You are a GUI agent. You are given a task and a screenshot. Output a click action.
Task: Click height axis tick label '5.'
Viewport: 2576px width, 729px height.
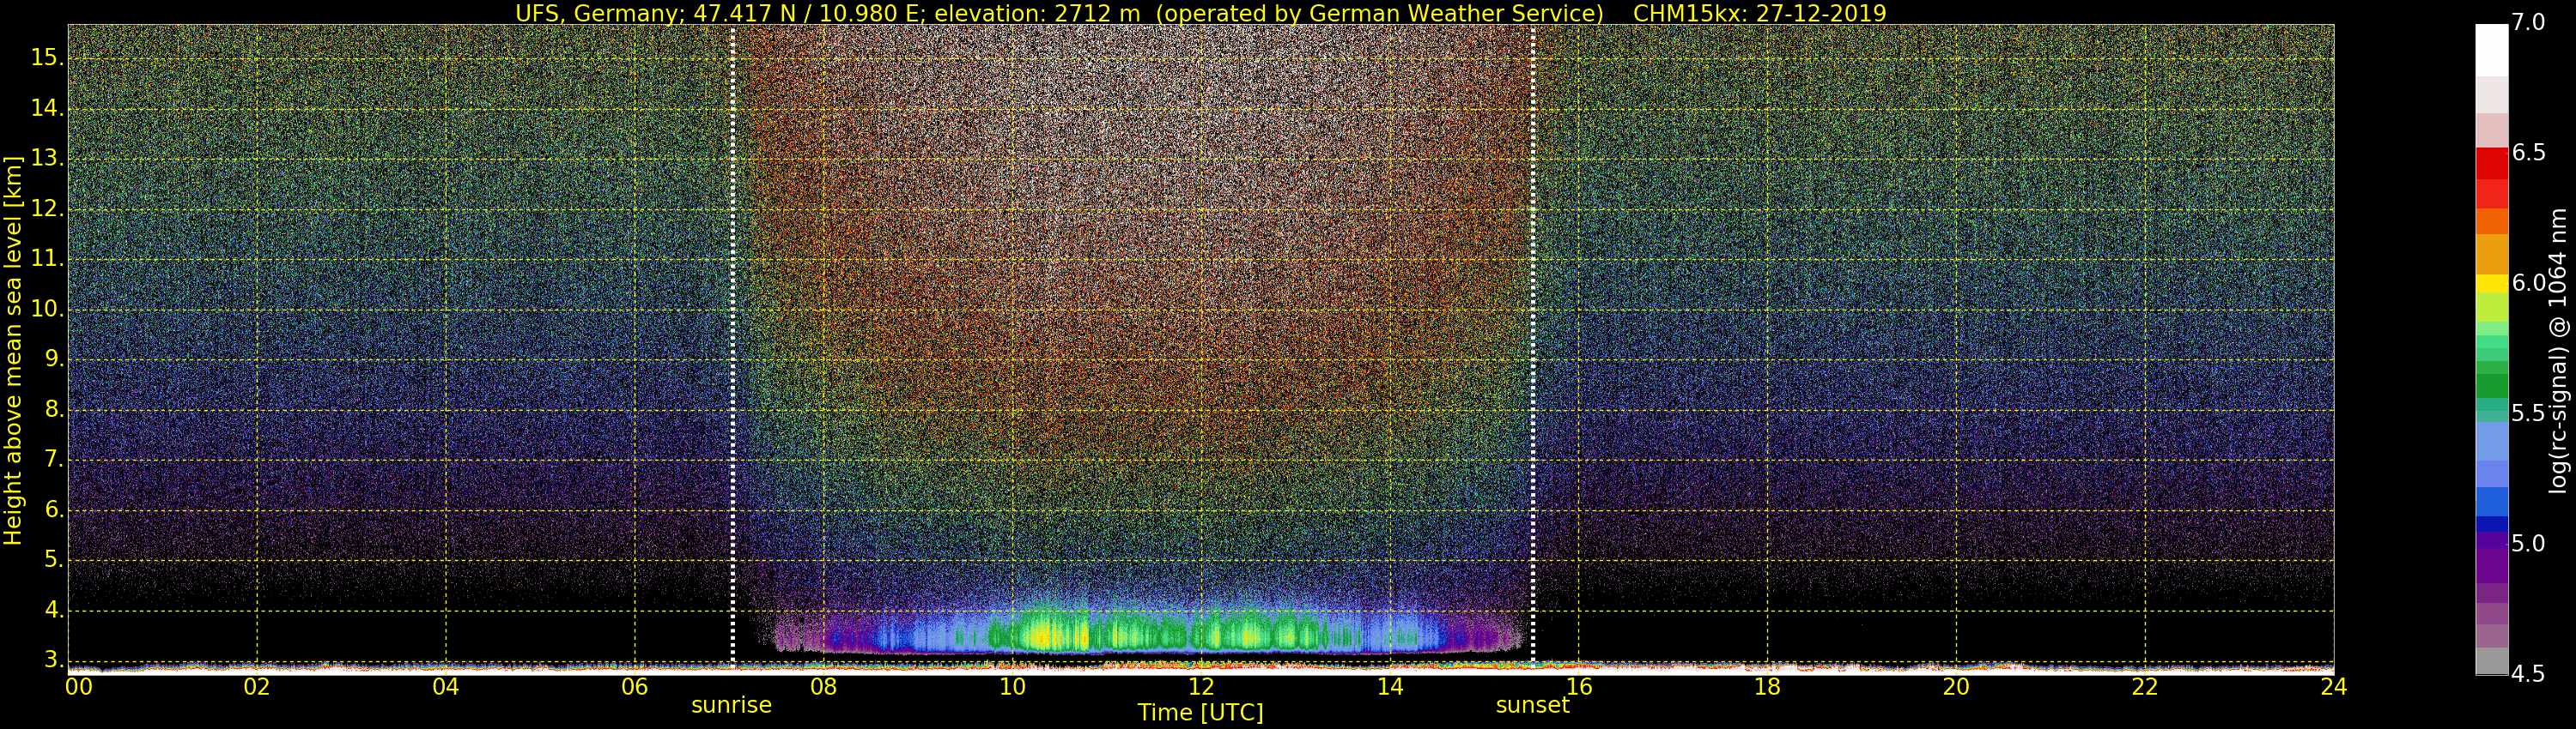[53, 559]
